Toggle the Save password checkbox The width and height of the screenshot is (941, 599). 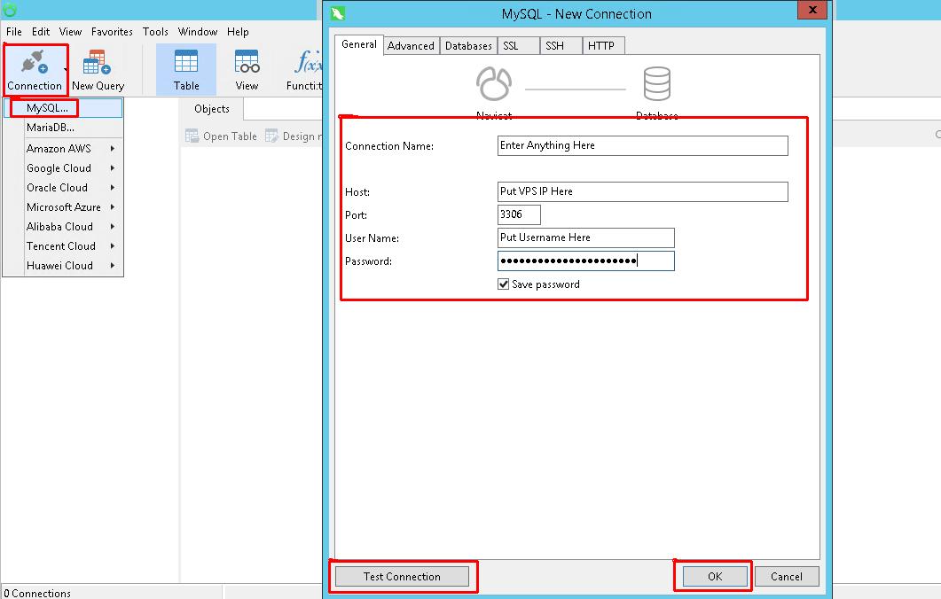pyautogui.click(x=504, y=284)
